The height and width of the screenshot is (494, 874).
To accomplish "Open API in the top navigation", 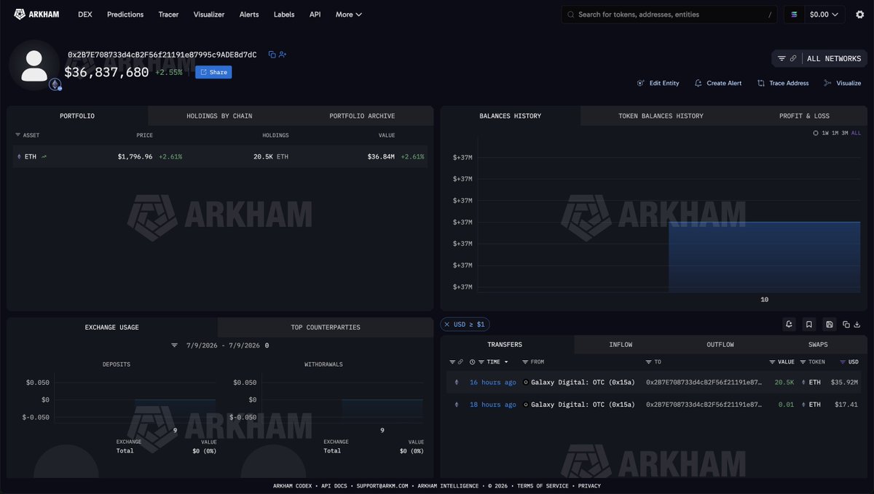I will coord(315,15).
